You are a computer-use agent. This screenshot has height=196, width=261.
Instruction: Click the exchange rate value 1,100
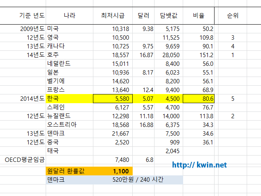click(x=113, y=171)
